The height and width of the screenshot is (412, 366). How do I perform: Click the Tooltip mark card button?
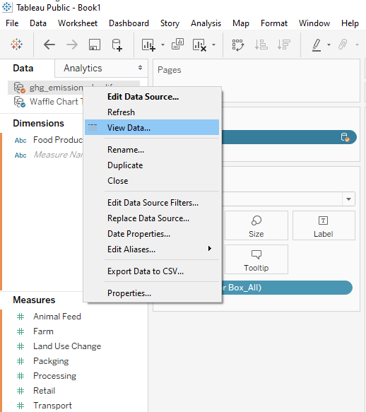[256, 259]
